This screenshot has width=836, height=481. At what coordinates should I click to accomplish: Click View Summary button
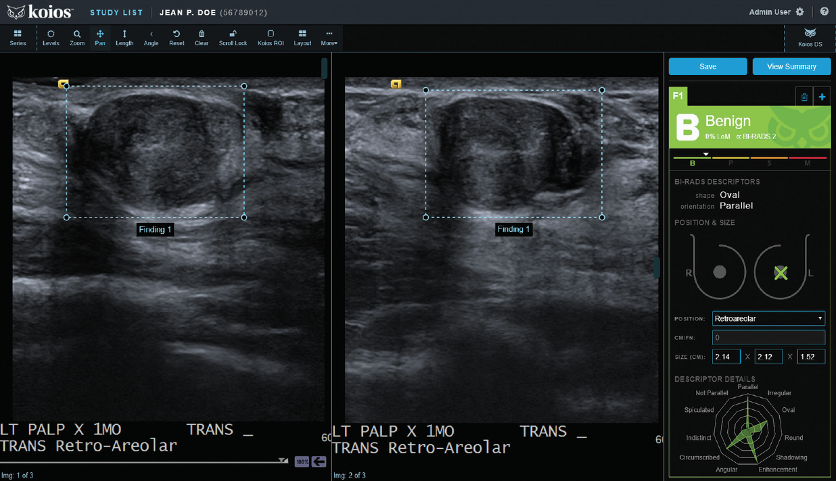791,66
